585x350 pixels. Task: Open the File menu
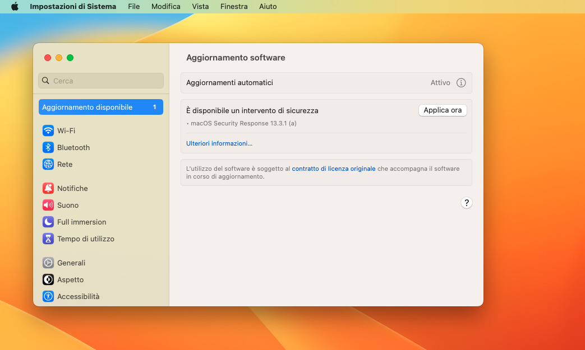tap(133, 6)
